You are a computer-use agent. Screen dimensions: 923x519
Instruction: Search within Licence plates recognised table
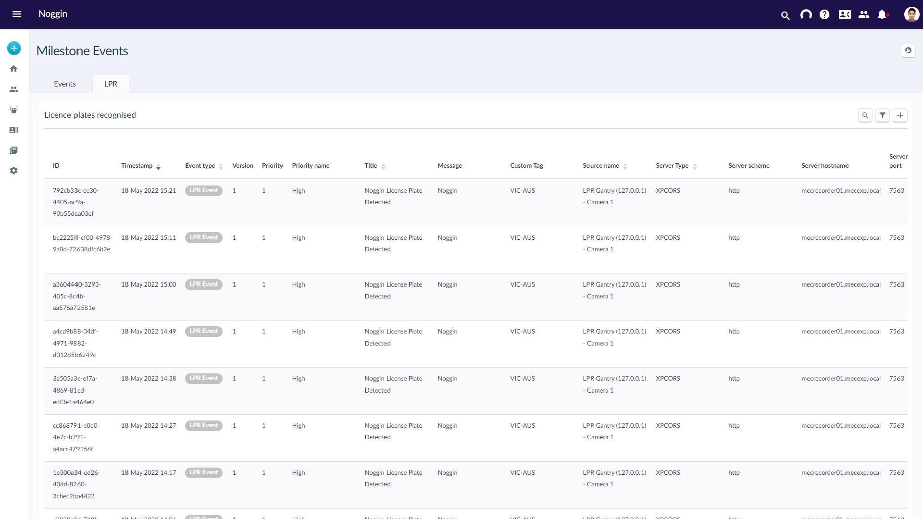[x=865, y=115]
